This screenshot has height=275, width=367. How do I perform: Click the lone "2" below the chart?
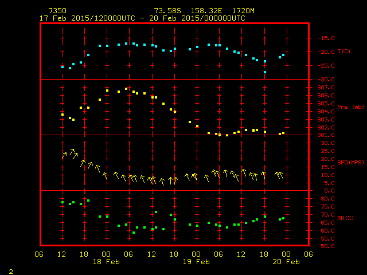click(x=11, y=272)
